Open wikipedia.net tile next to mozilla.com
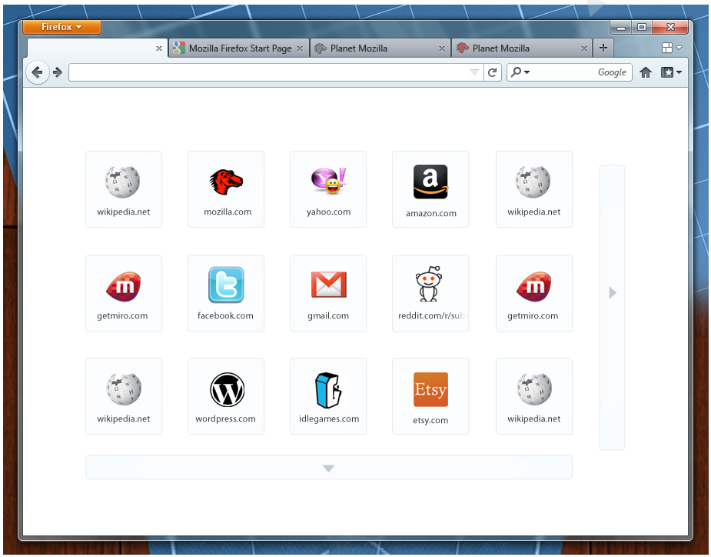Image resolution: width=711 pixels, height=557 pixels. point(124,189)
